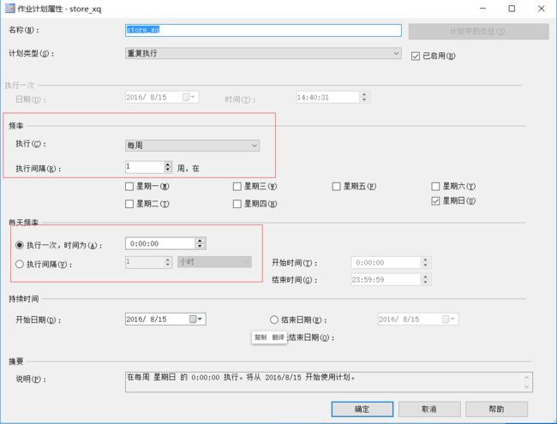Maximize the schedule properties window
Screen dimensions: 557x424
[512, 9]
